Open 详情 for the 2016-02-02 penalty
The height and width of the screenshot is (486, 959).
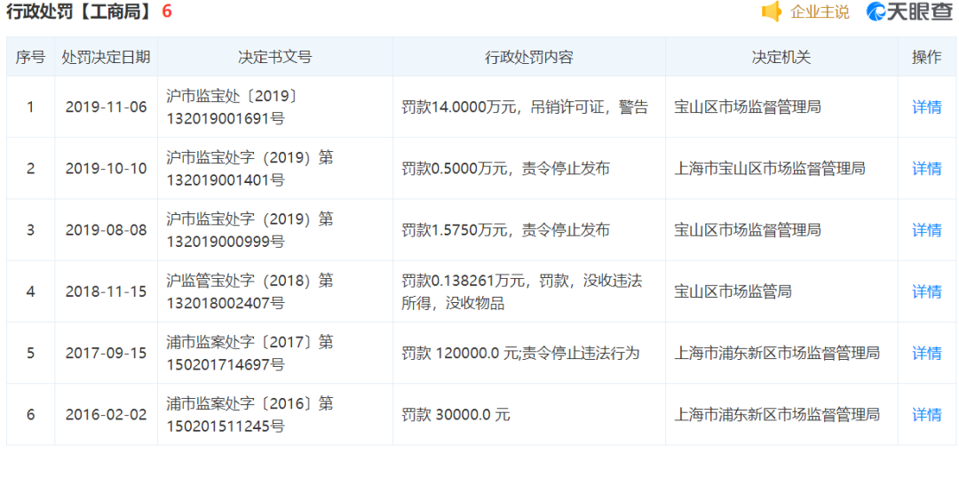coord(926,414)
